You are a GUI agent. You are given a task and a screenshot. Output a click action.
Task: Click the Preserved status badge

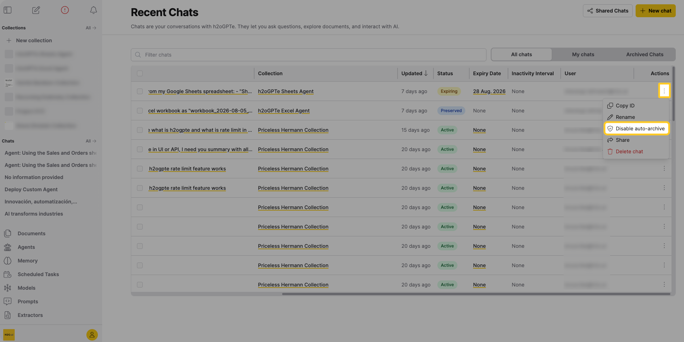451,111
